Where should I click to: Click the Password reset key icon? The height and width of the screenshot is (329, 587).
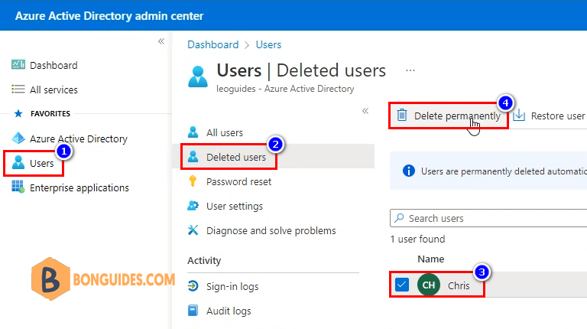[x=193, y=181]
